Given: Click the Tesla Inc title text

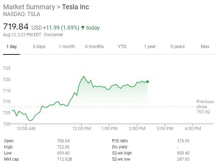Looking at the screenshot, I should tap(76, 7).
